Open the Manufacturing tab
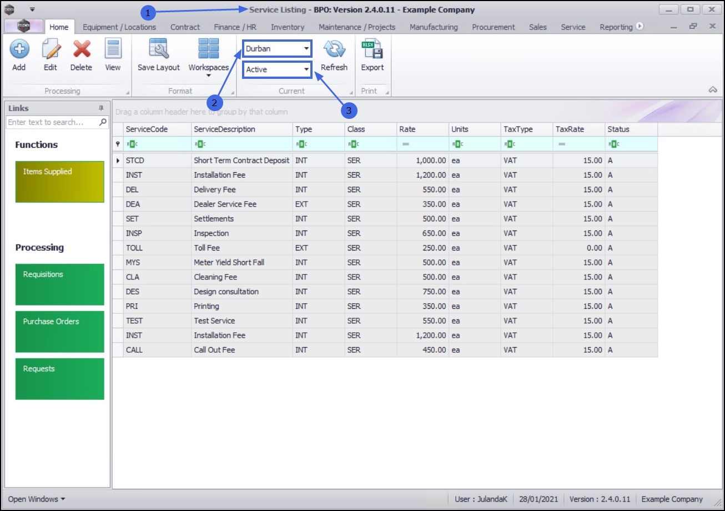The image size is (725, 511). pos(434,27)
